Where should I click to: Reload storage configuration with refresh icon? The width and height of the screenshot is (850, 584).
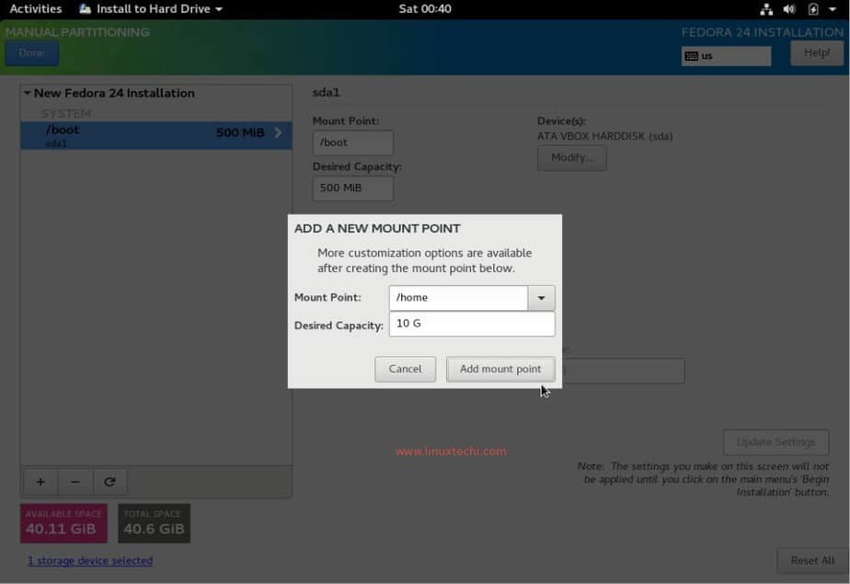coord(110,482)
